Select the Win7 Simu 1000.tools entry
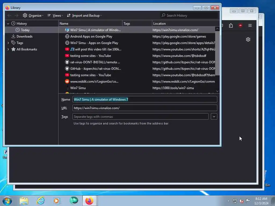This screenshot has height=206, width=275. [137, 88]
